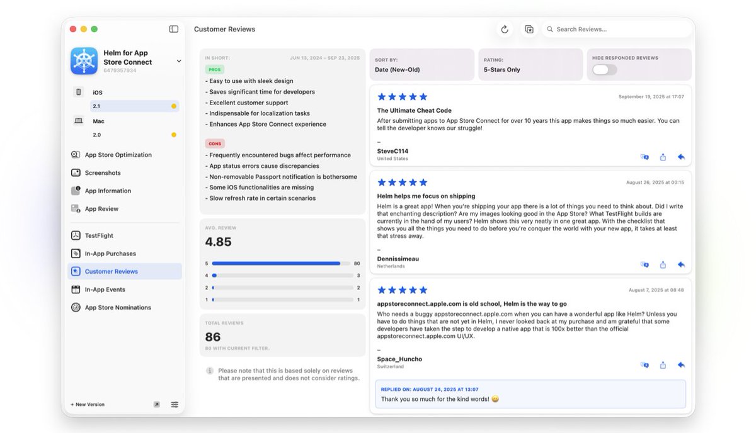
Task: Open app externally via arrow icon
Action: click(156, 405)
